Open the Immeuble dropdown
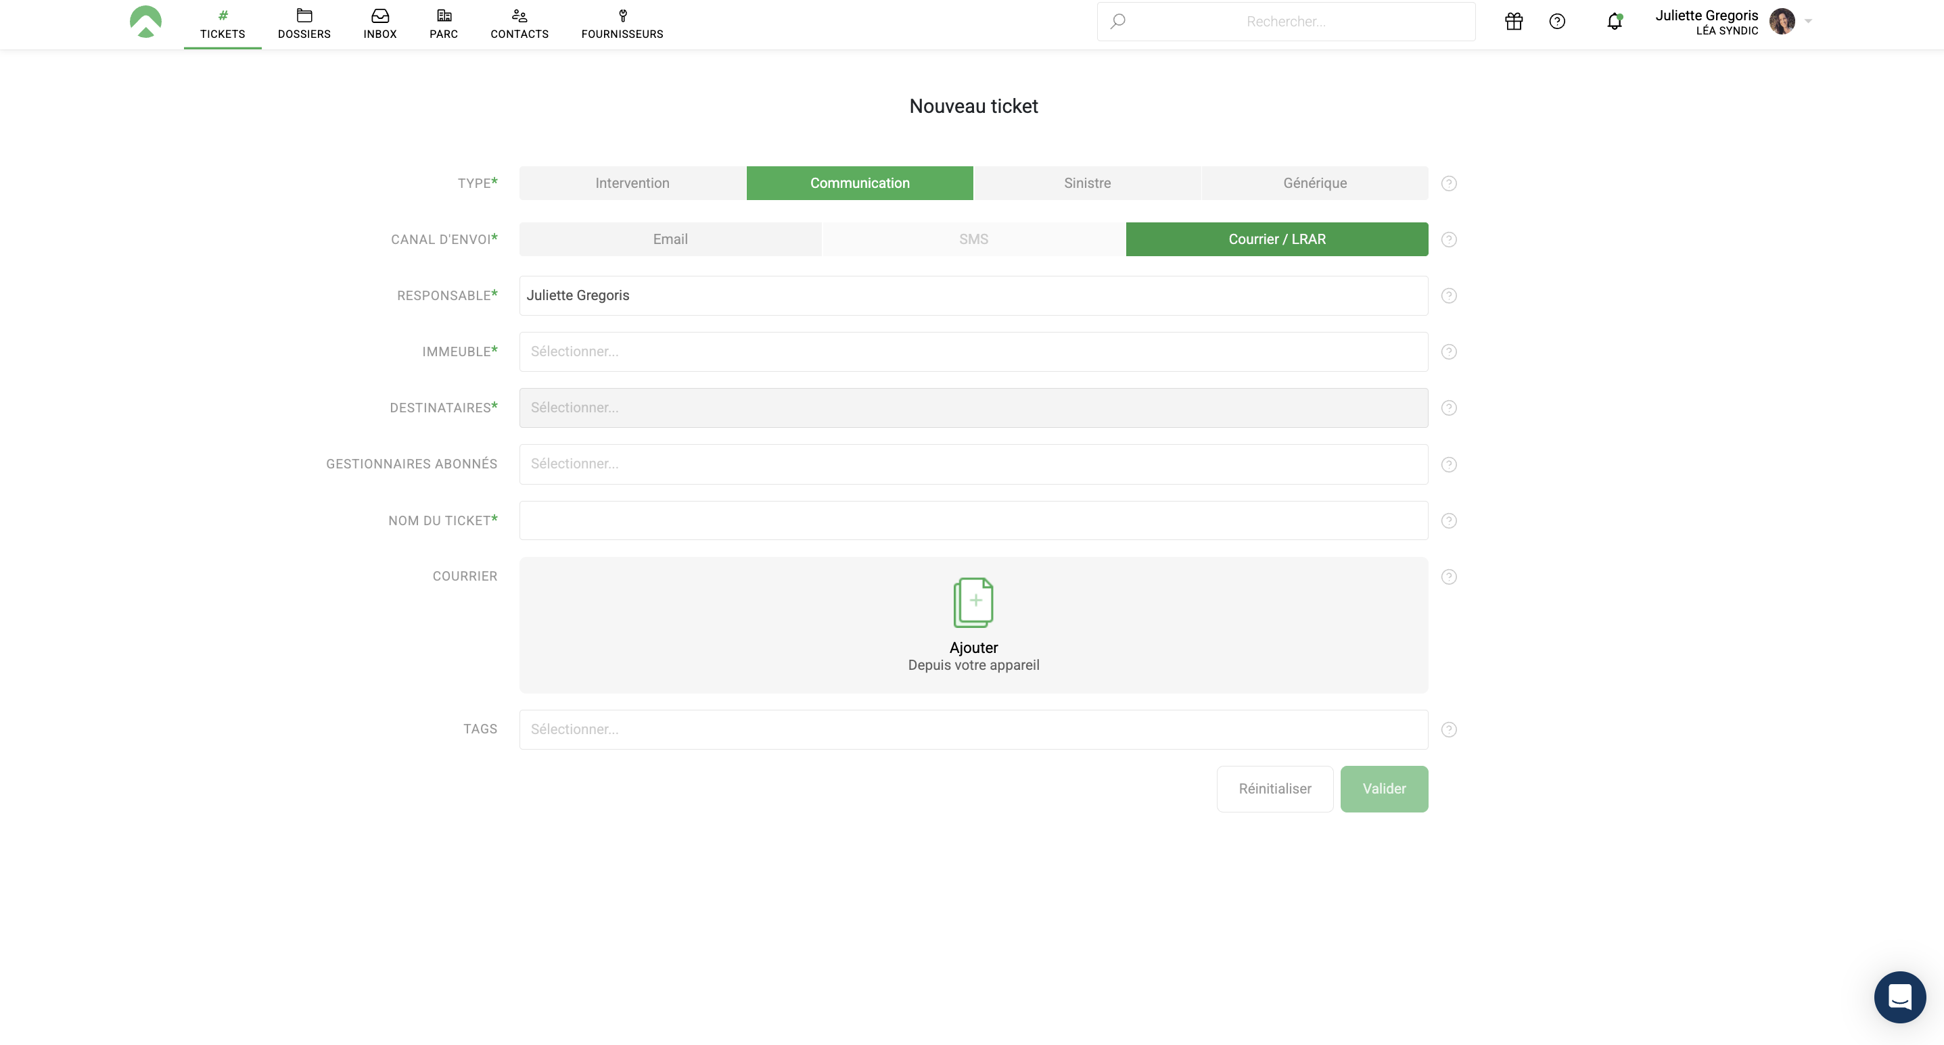1944x1045 pixels. click(973, 351)
